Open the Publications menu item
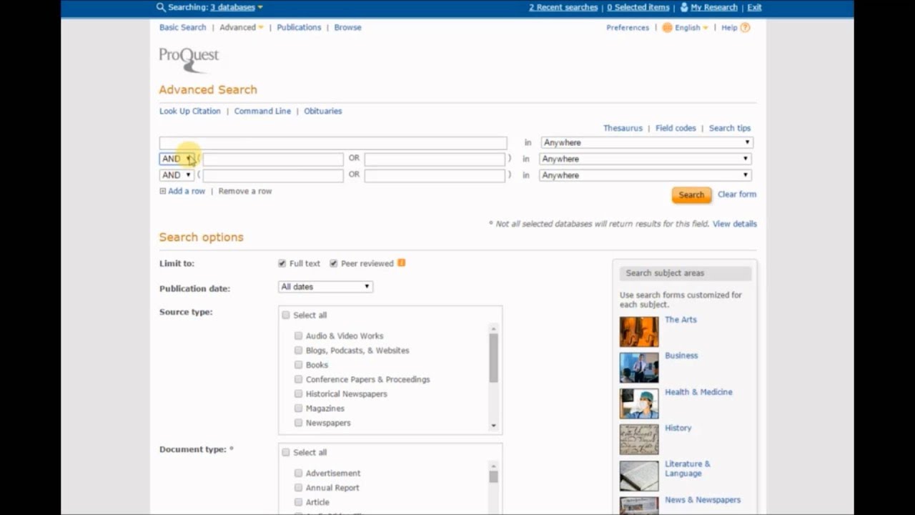Screen dimensions: 915x515 coord(299,27)
